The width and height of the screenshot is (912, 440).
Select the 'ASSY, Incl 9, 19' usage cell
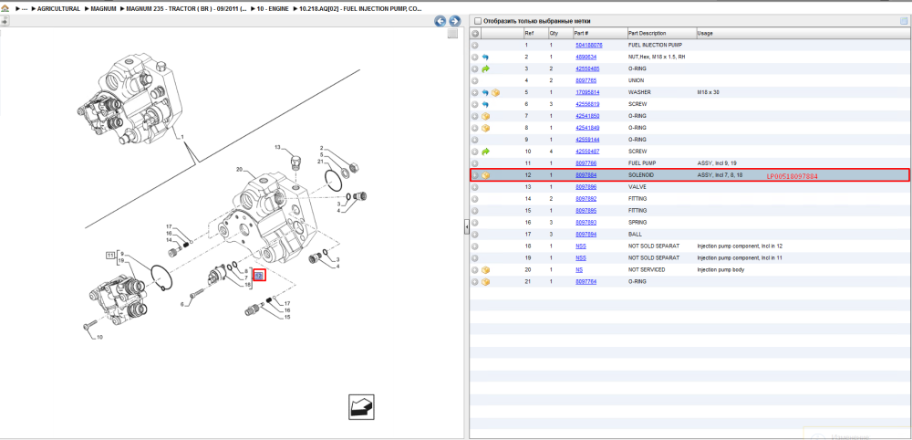[x=715, y=163]
